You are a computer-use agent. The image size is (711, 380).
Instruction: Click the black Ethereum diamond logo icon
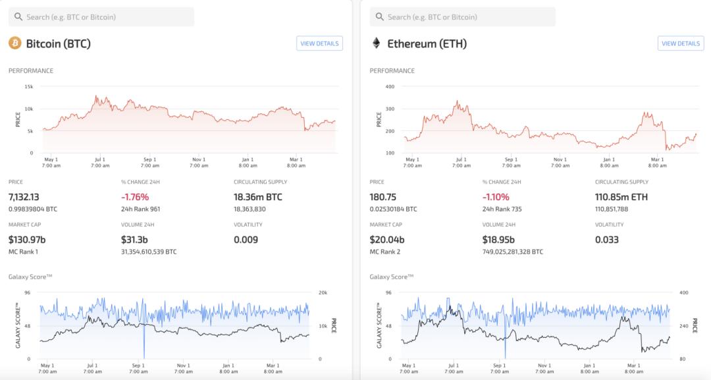tap(377, 43)
